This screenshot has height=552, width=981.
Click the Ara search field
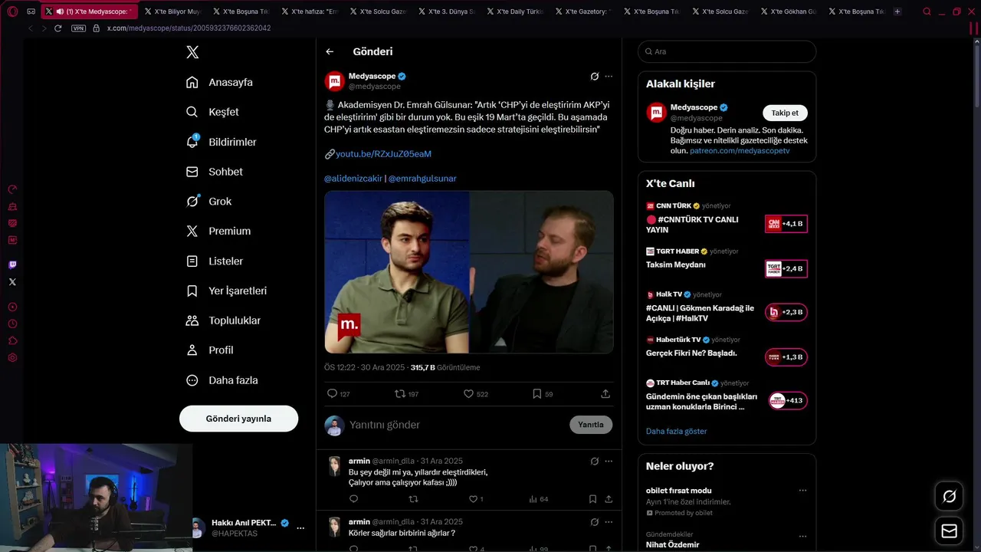tap(727, 51)
